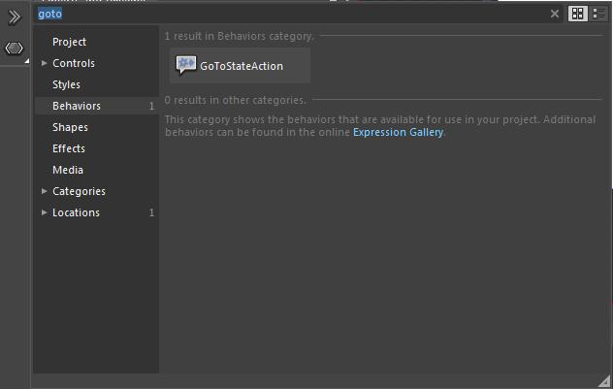Select the Styles category
Image resolution: width=613 pixels, height=389 pixels.
click(x=66, y=84)
